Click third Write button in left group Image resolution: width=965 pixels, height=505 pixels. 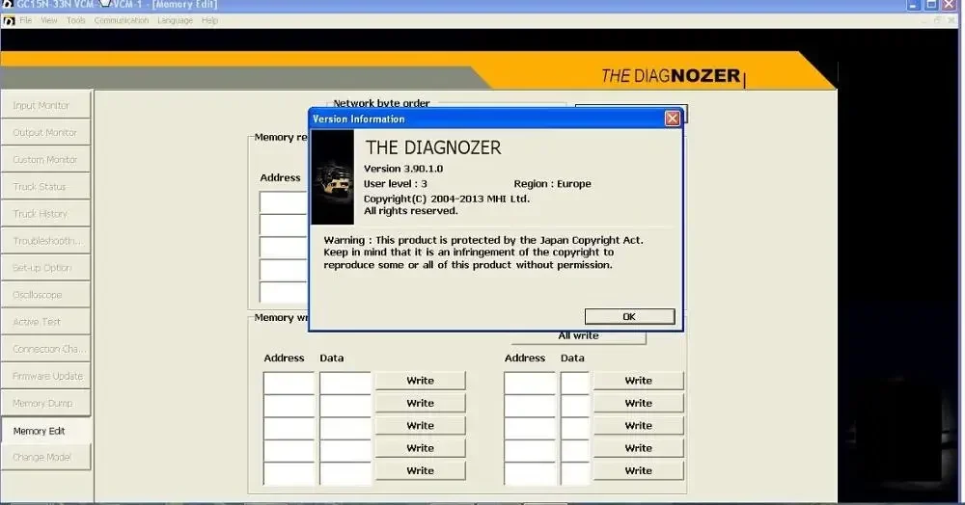click(421, 425)
